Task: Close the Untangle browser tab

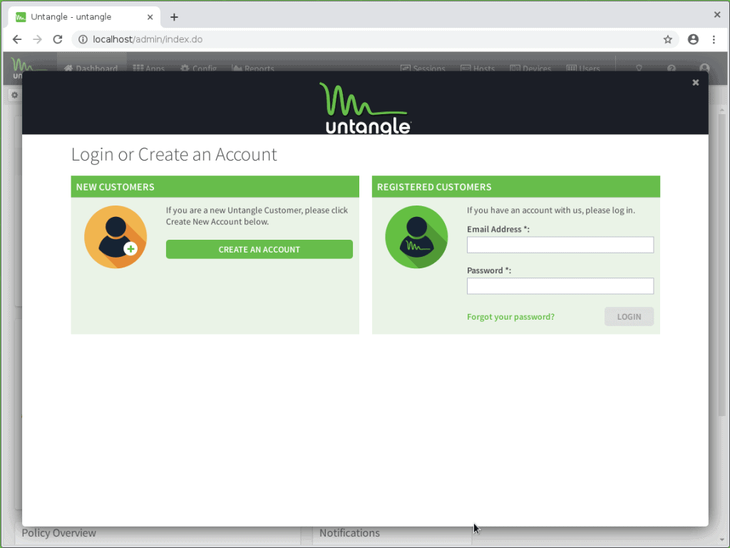Action: click(x=150, y=17)
